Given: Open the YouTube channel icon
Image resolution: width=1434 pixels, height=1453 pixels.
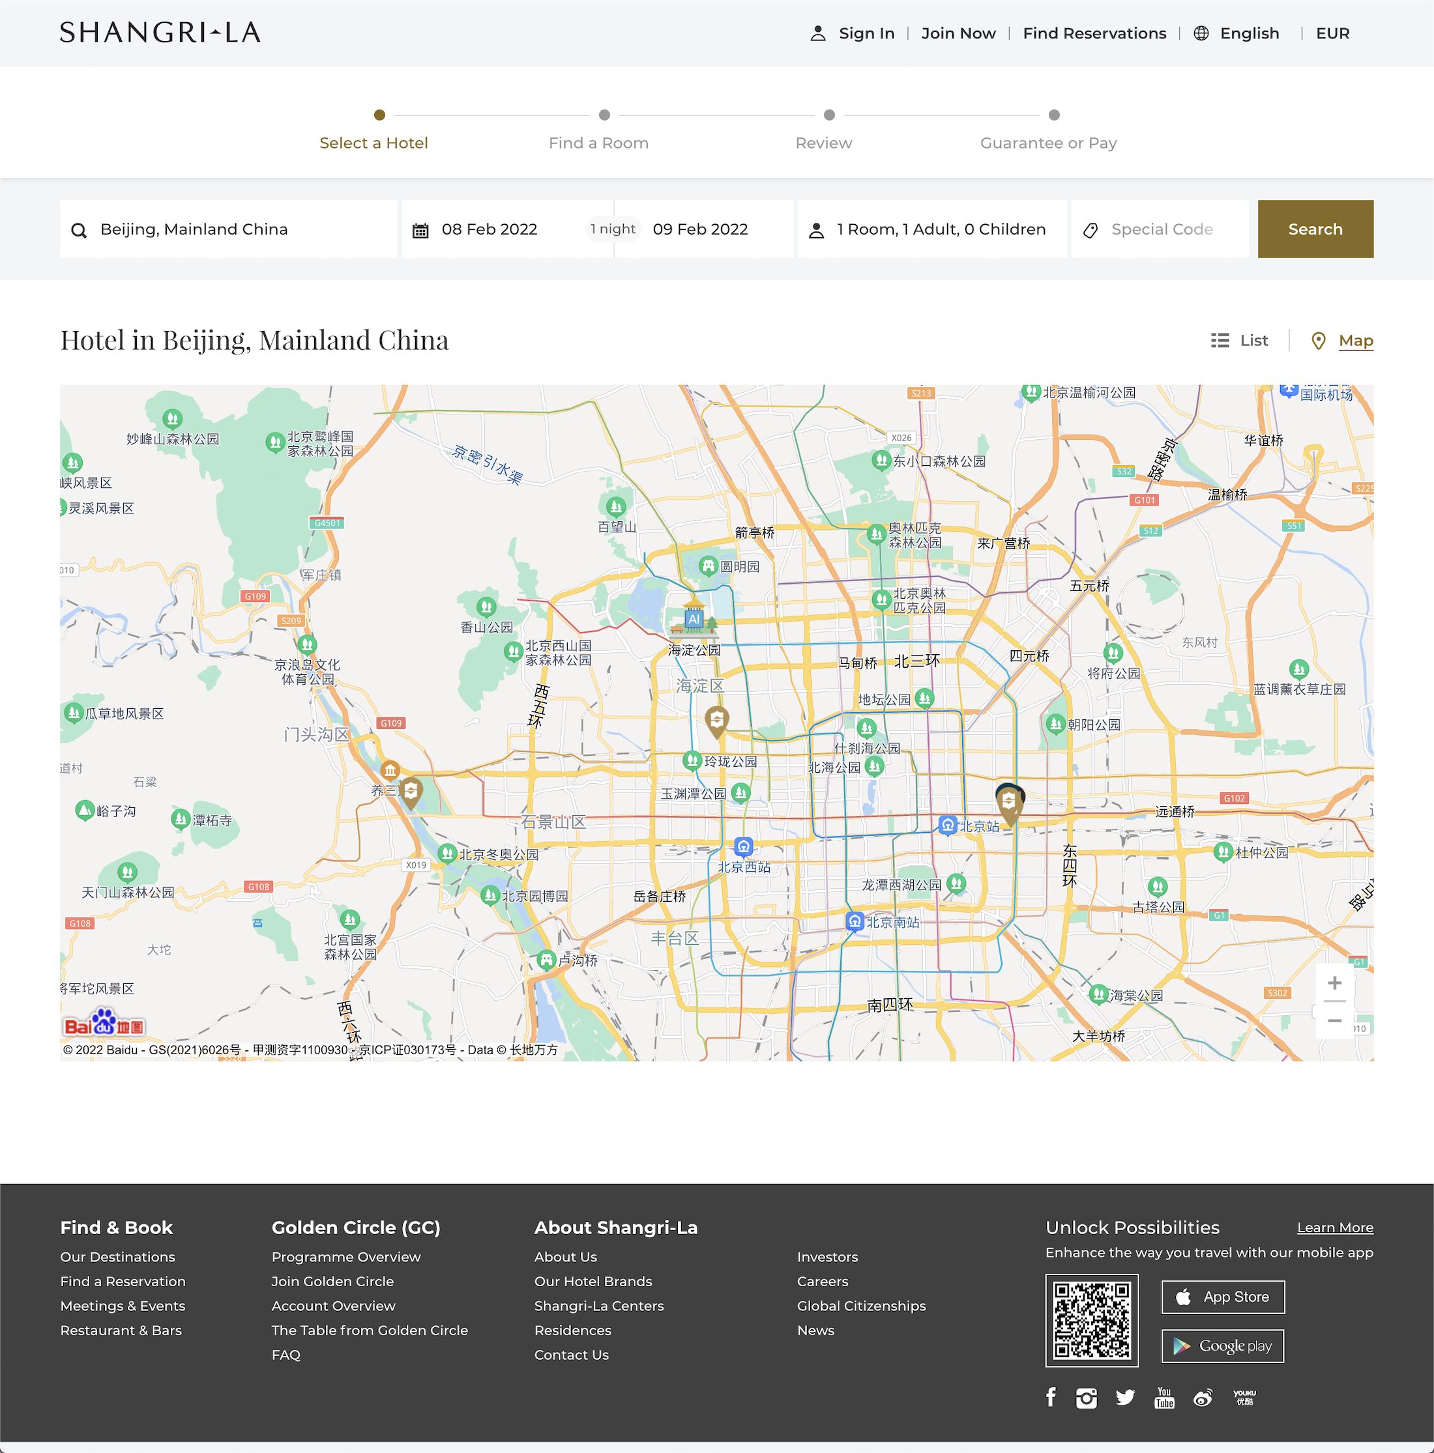Looking at the screenshot, I should pos(1165,1398).
